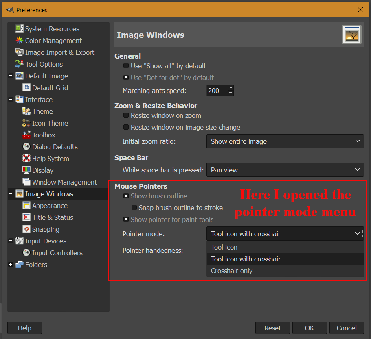Click the Default Grid icon

pyautogui.click(x=26, y=88)
